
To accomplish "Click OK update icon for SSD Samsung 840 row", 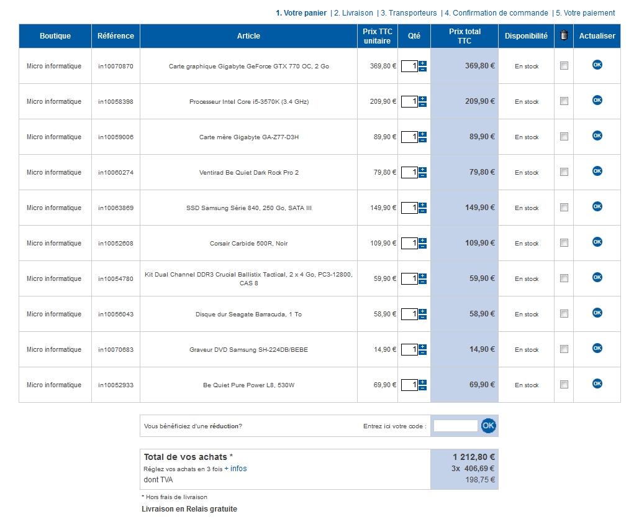I will pos(597,206).
